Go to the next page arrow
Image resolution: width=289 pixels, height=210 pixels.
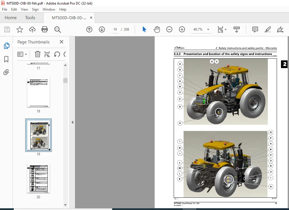[102, 29]
